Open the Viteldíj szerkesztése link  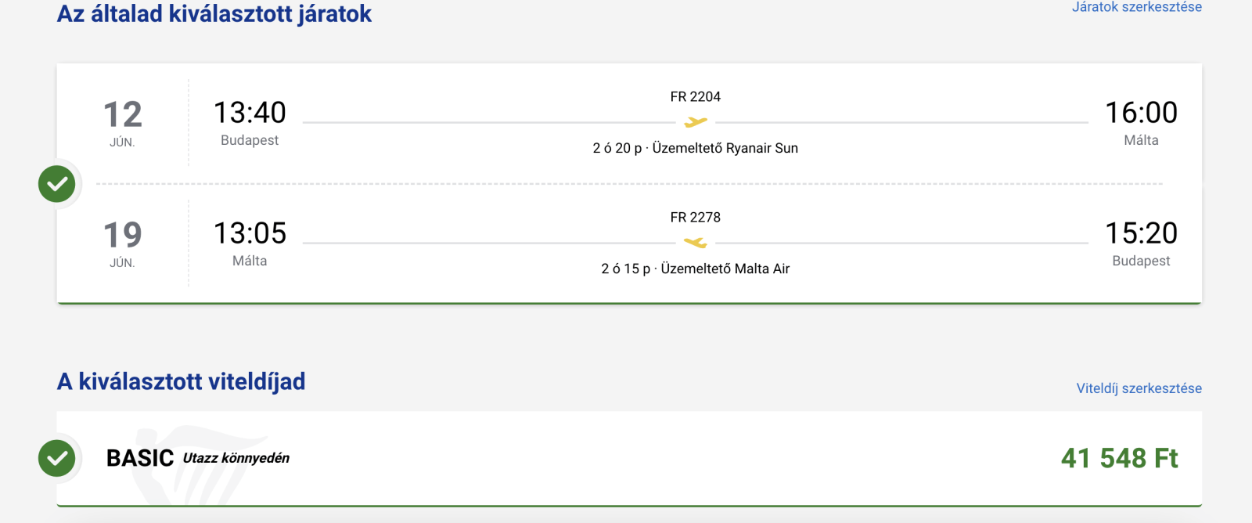point(1139,388)
